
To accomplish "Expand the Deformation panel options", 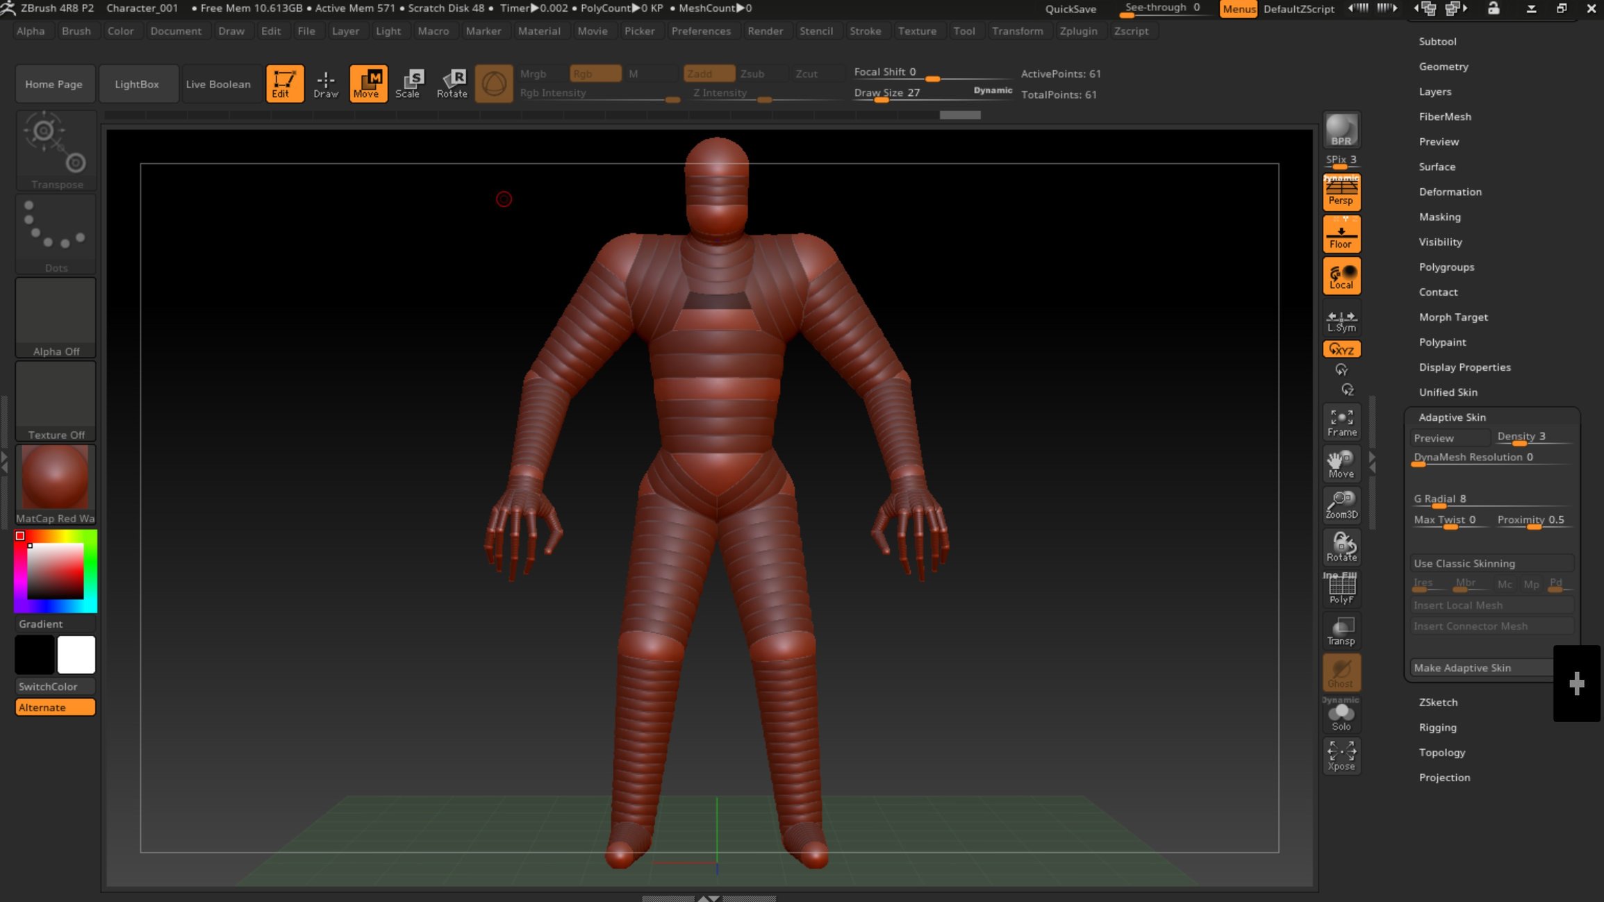I will coord(1450,192).
